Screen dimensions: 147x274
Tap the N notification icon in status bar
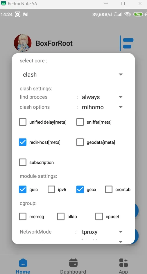25,14
